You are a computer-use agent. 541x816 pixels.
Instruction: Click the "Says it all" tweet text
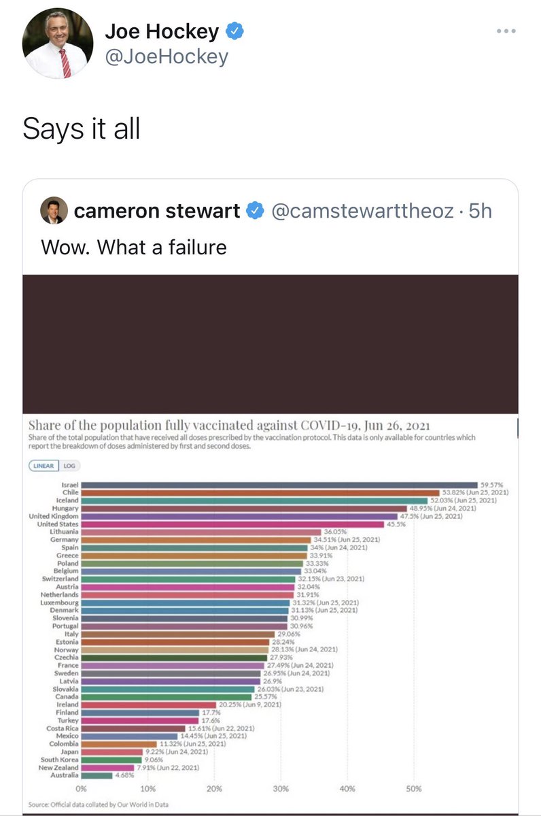[82, 128]
